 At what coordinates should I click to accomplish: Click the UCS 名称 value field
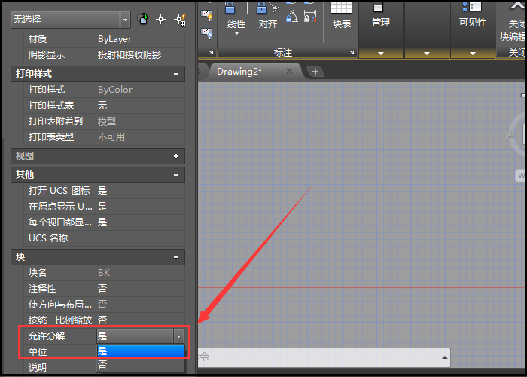tap(141, 238)
